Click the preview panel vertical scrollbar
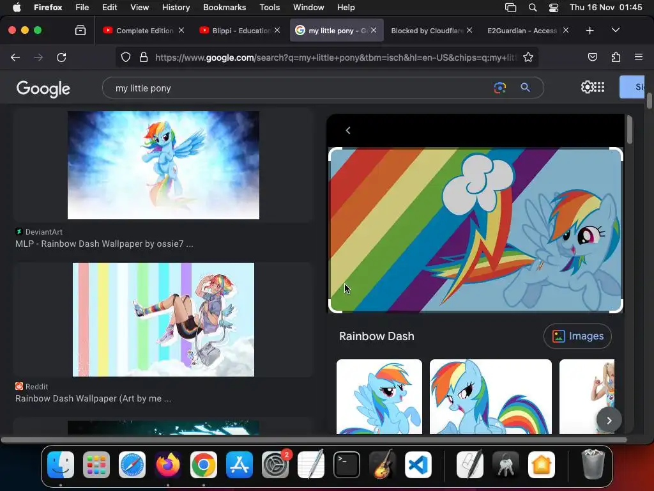The width and height of the screenshot is (654, 491). [x=629, y=130]
